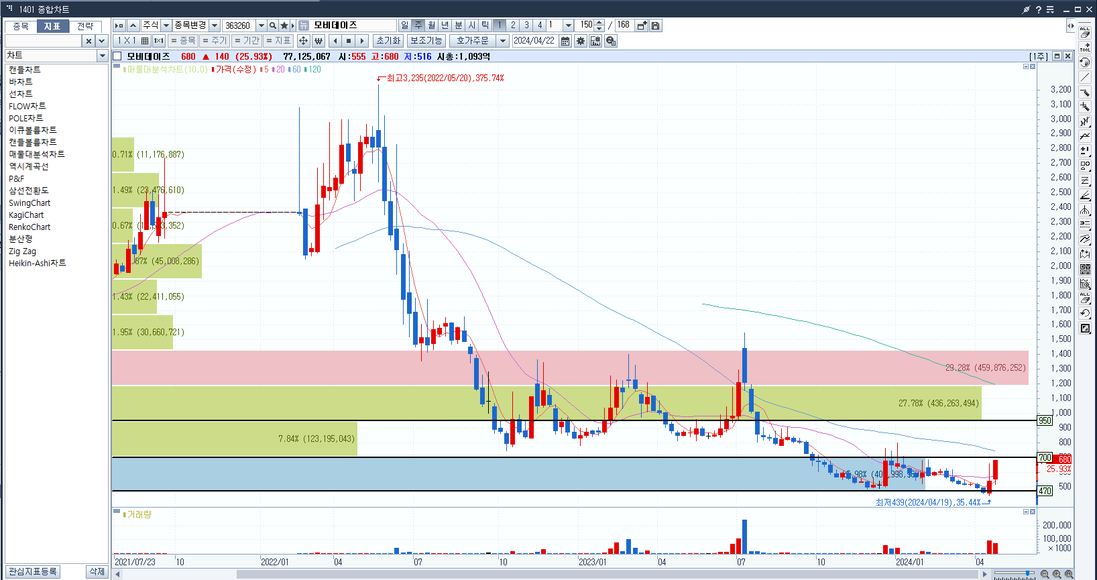Toggle the = 종목 sync button

pos(183,41)
